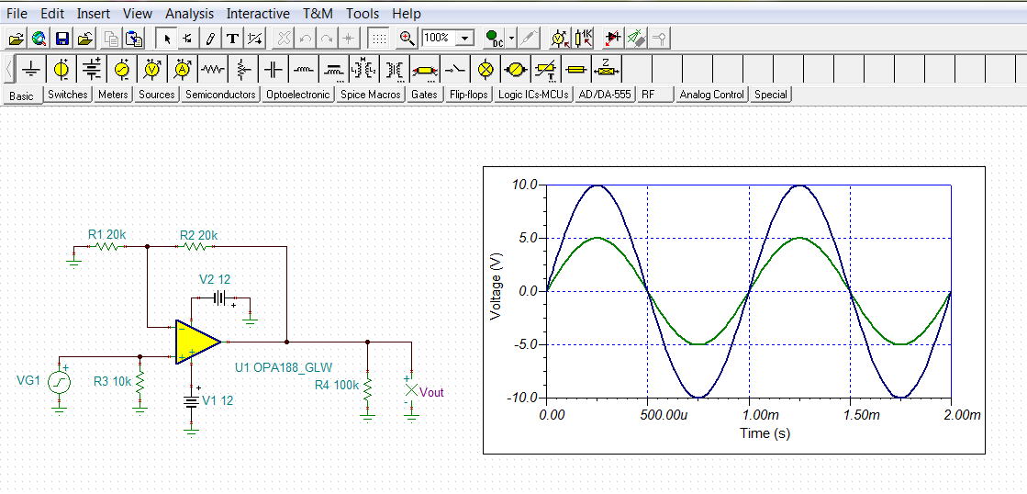Toggle DC interactive mode button
Screen dimensions: 1027x494
click(493, 39)
